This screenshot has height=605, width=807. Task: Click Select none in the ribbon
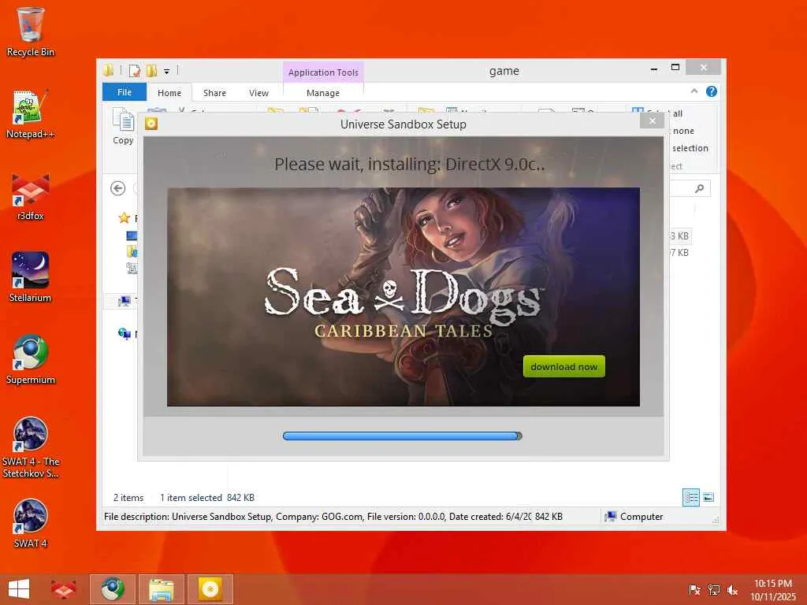[683, 131]
